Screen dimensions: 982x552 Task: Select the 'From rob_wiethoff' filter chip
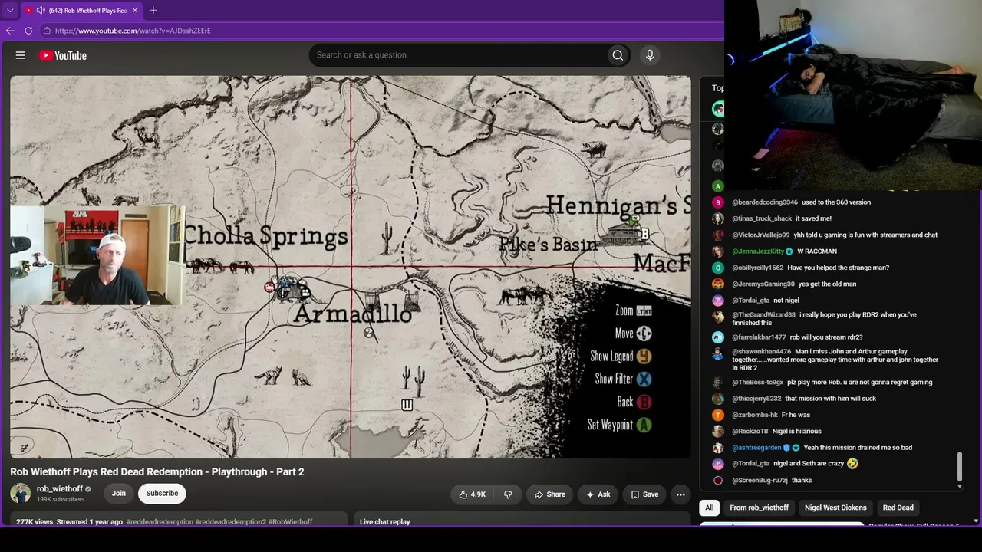(x=760, y=508)
